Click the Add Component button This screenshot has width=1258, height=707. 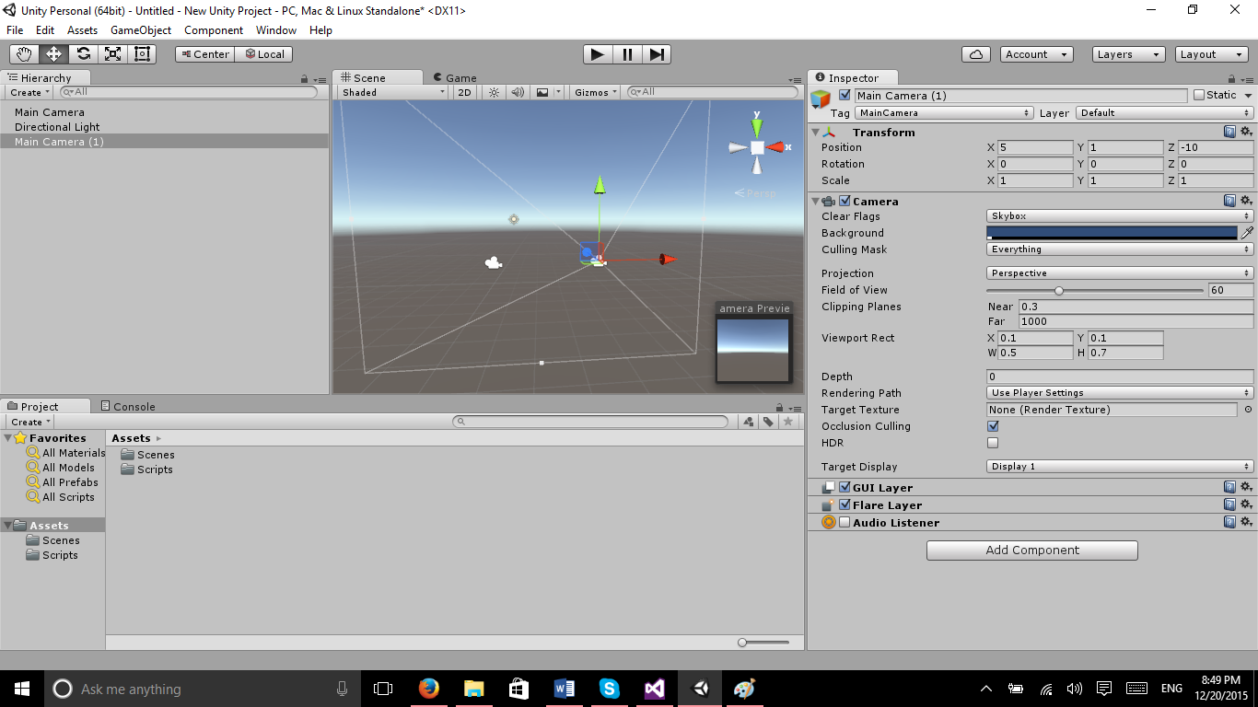(x=1031, y=551)
